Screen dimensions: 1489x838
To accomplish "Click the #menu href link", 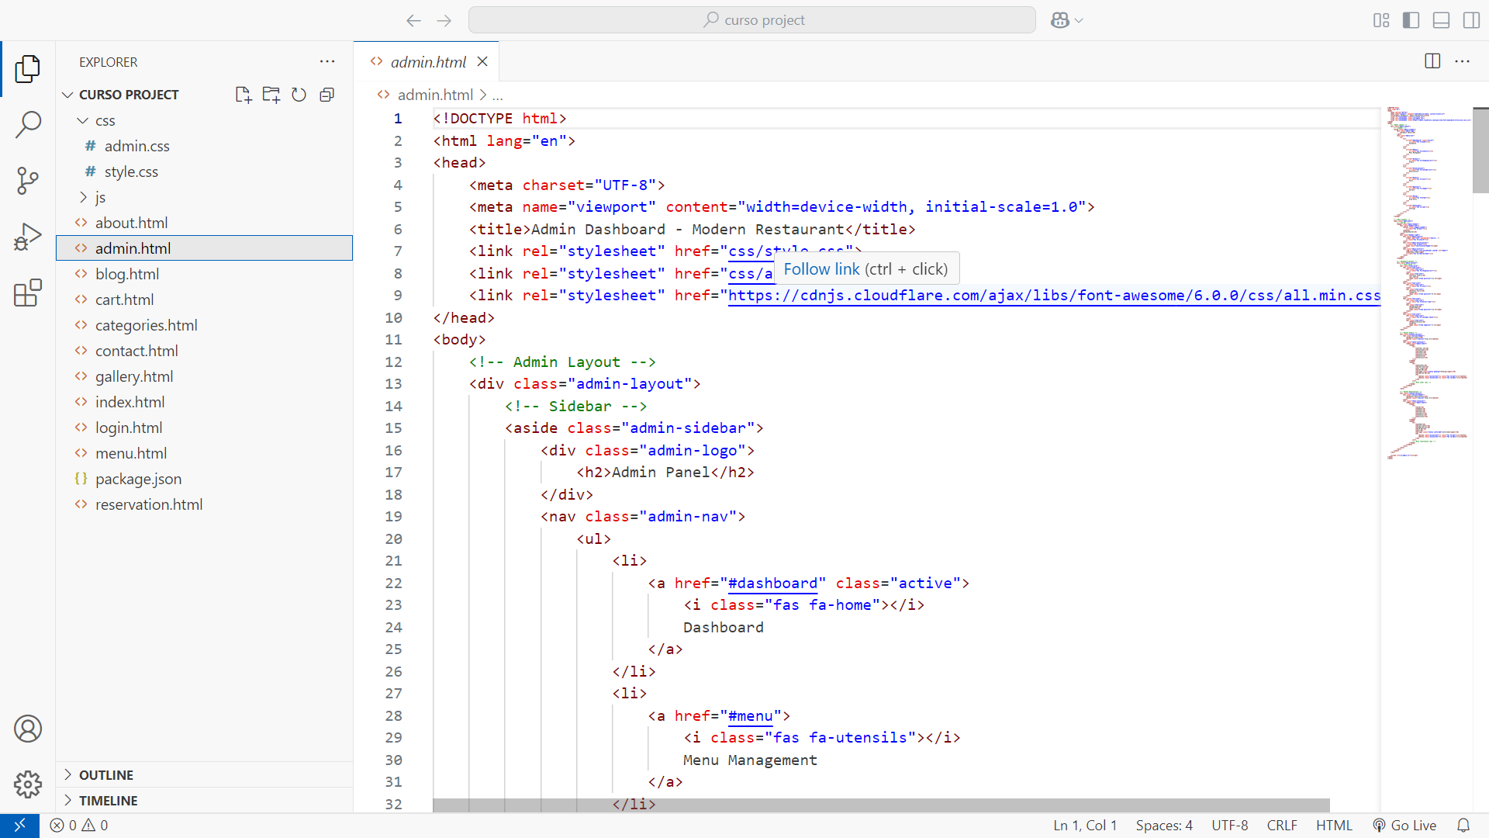I will pos(750,716).
